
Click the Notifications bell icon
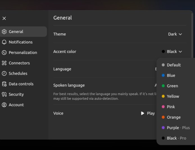point(4,42)
